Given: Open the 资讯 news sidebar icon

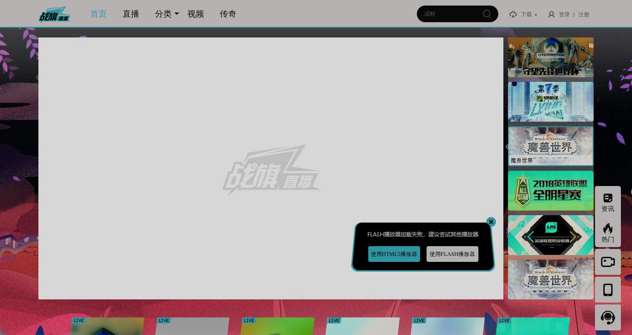Looking at the screenshot, I should (608, 202).
